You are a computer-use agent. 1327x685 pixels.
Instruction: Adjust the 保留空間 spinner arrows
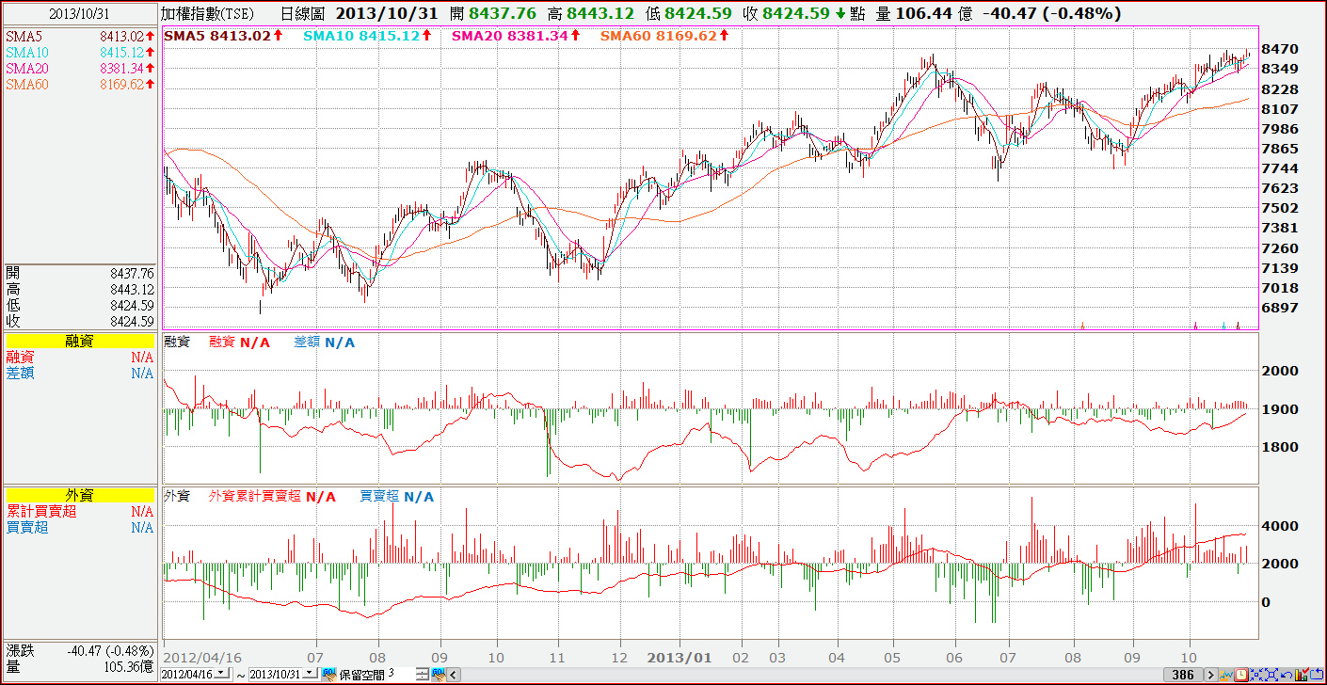(x=423, y=674)
